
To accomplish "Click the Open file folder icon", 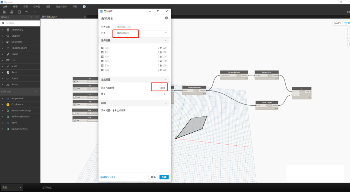I will 12,12.
